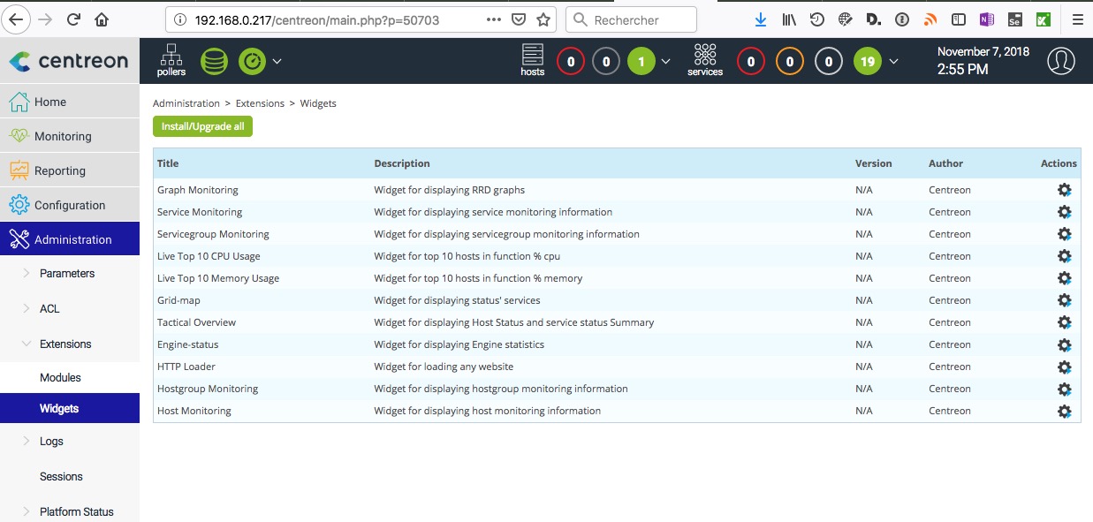This screenshot has width=1093, height=522.
Task: Expand the ACL submenu
Action: coord(49,309)
